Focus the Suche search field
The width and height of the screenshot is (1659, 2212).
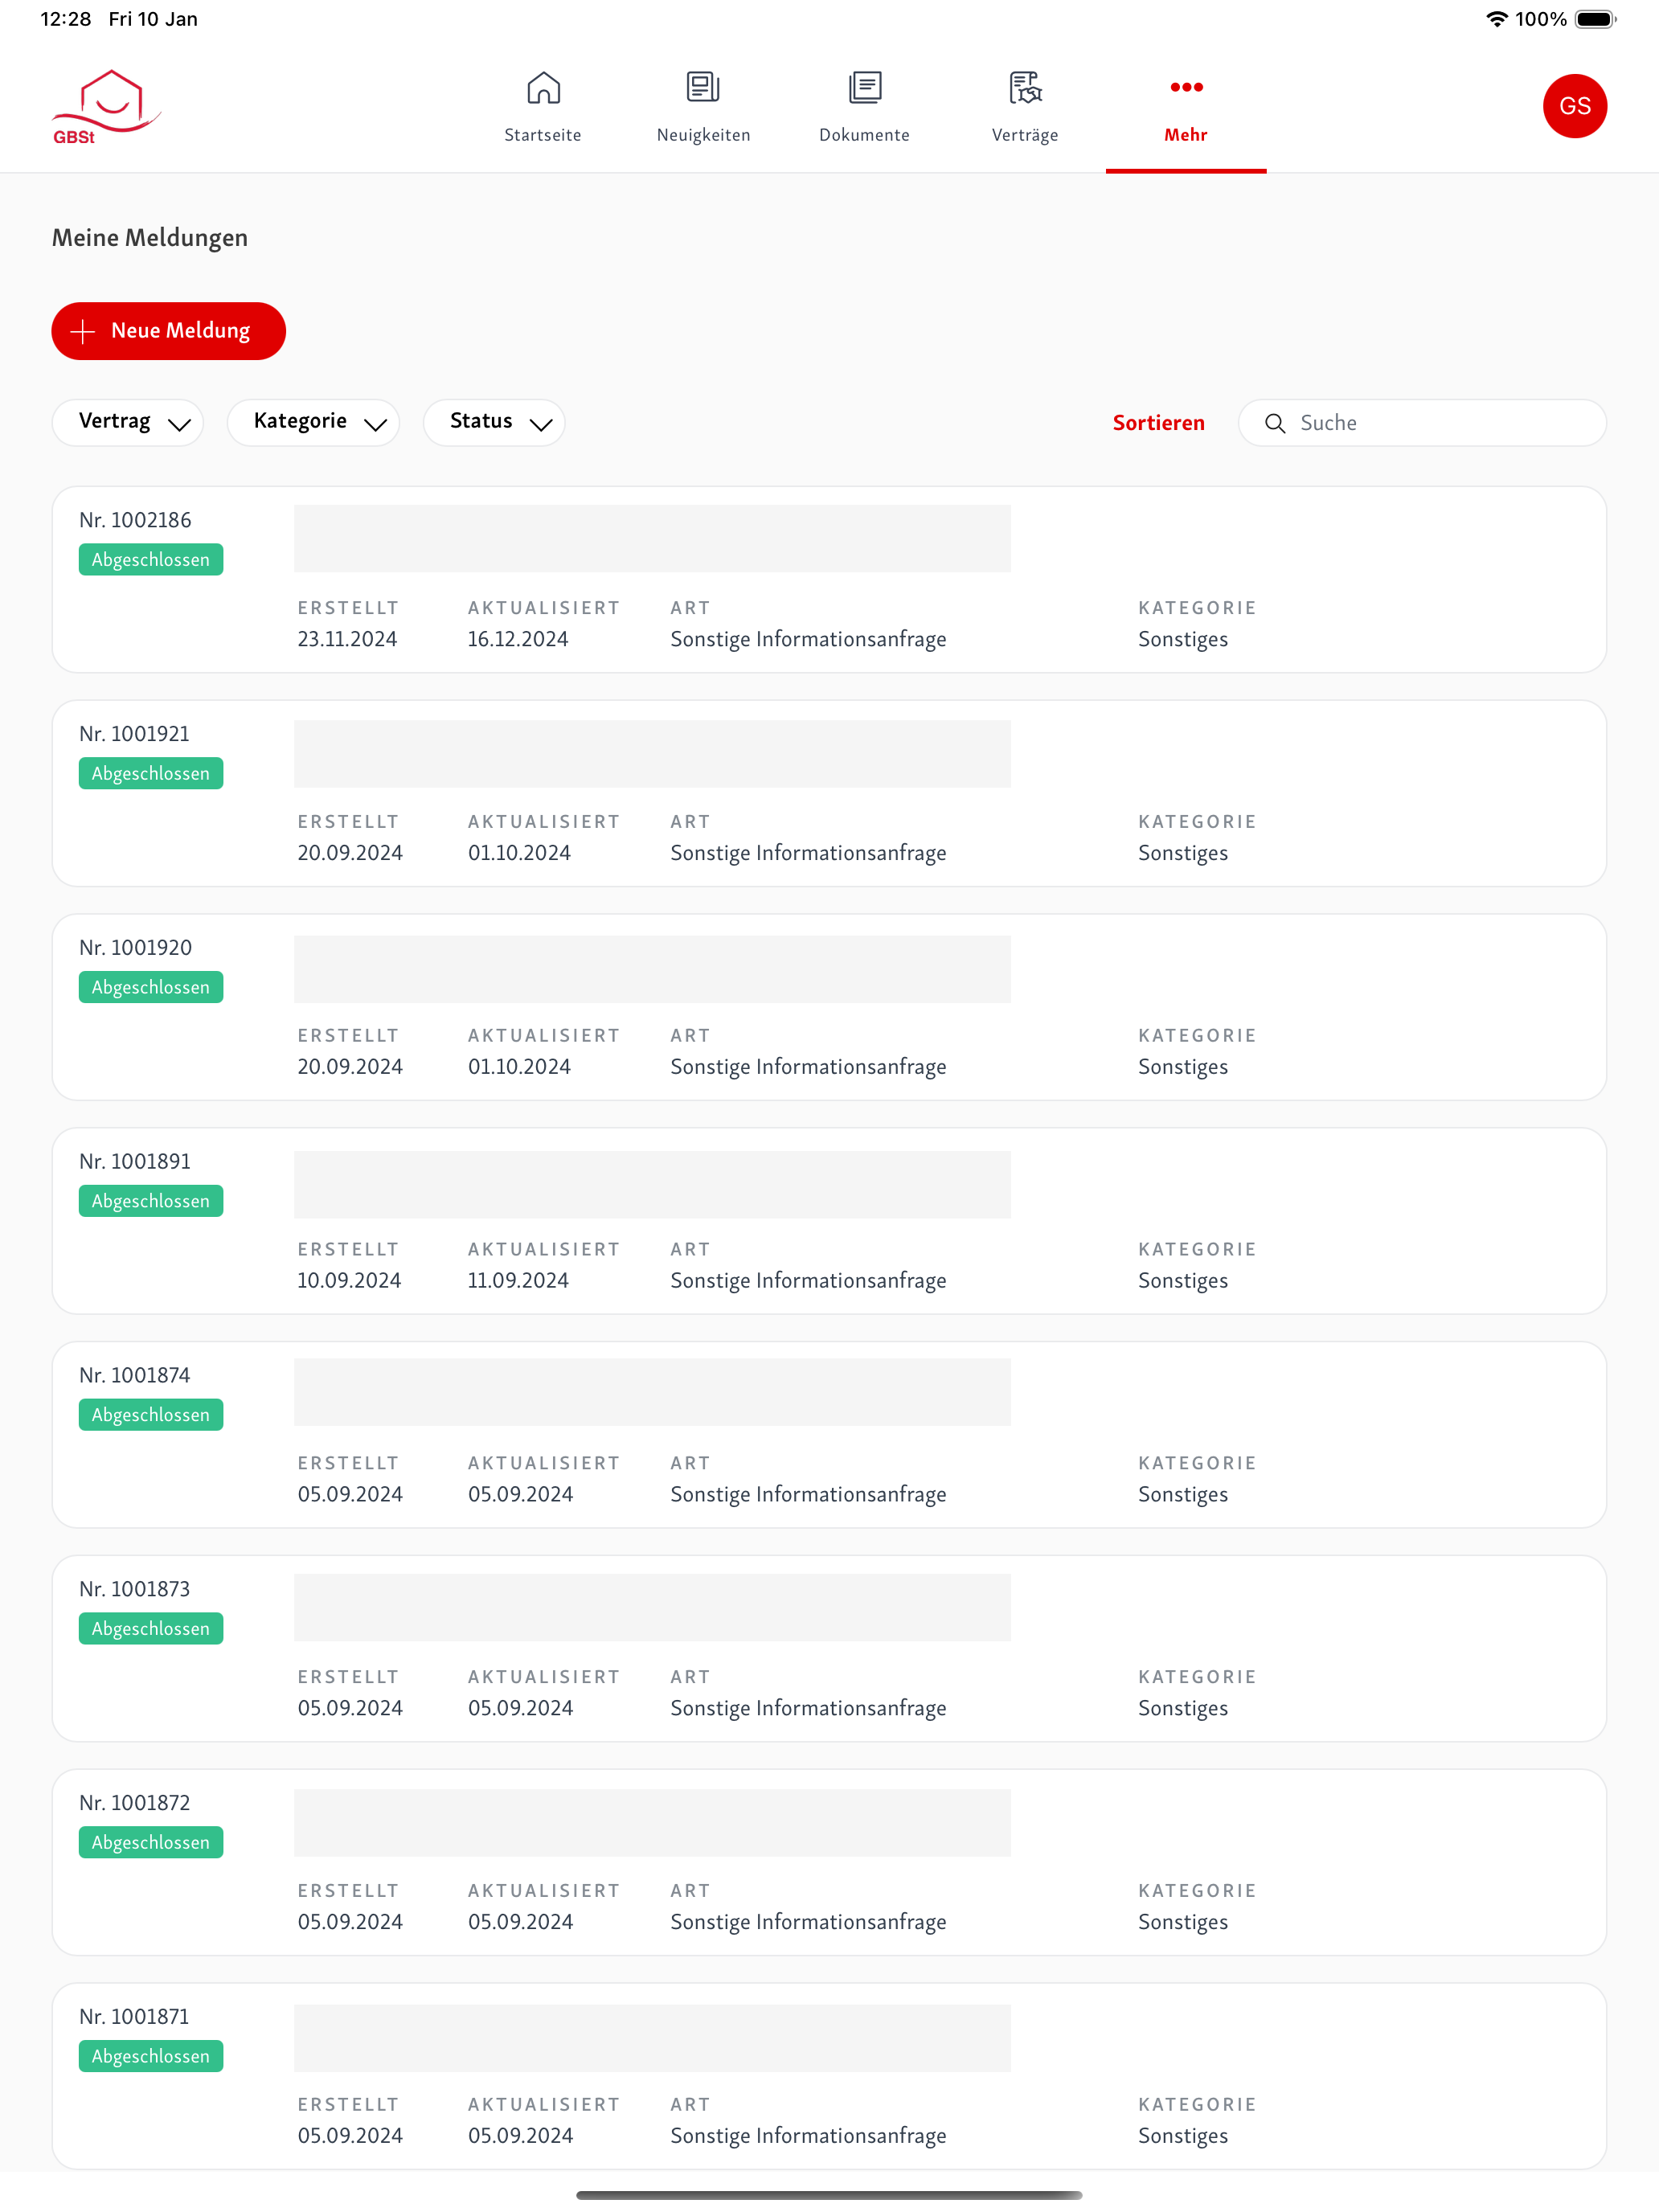point(1422,423)
